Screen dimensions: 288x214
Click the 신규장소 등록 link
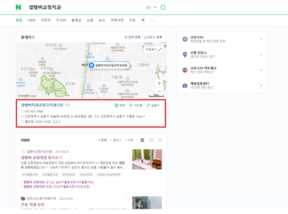tap(153, 37)
